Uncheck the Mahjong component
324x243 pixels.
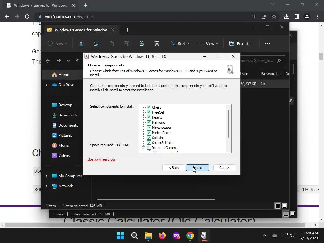(149, 122)
